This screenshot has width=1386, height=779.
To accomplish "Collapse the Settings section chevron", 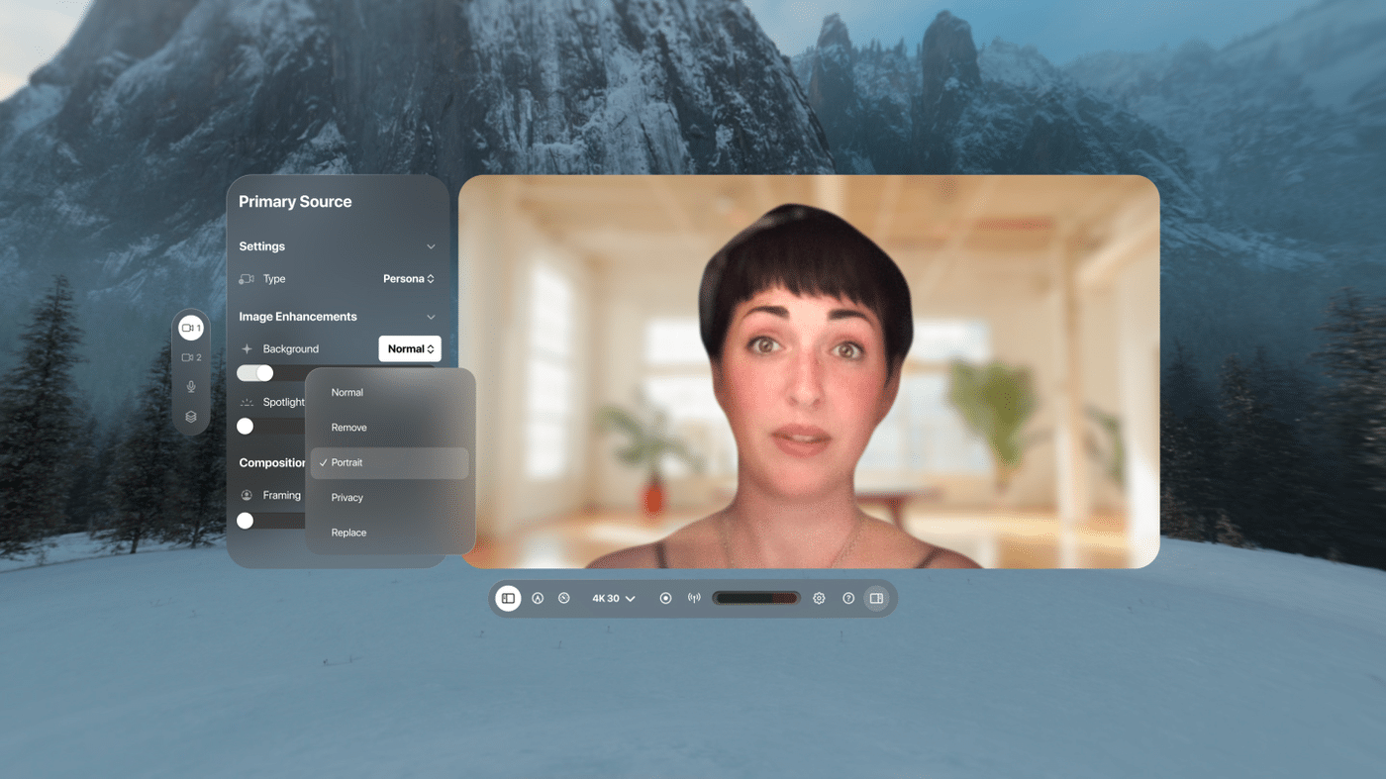I will point(431,246).
